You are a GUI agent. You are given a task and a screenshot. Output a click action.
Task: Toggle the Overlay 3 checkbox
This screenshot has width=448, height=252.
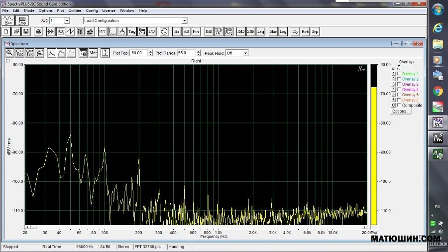[x=399, y=84]
